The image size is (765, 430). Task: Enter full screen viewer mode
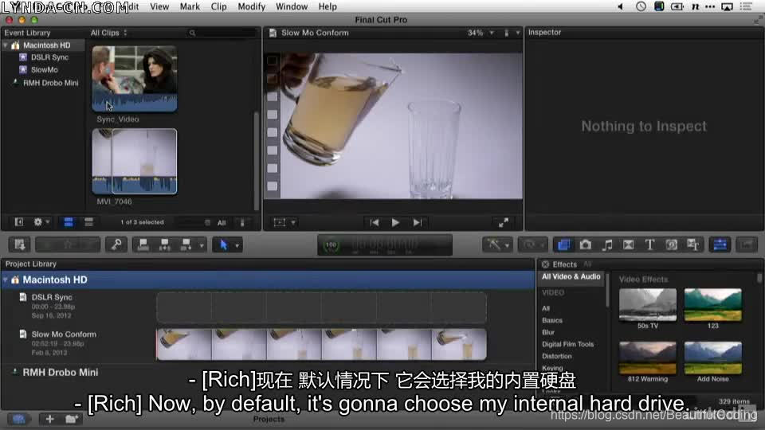tap(504, 222)
